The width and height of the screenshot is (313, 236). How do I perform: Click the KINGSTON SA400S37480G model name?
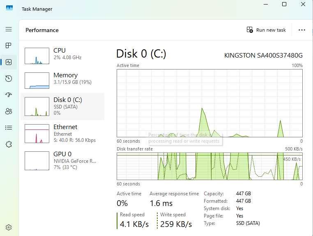point(263,56)
